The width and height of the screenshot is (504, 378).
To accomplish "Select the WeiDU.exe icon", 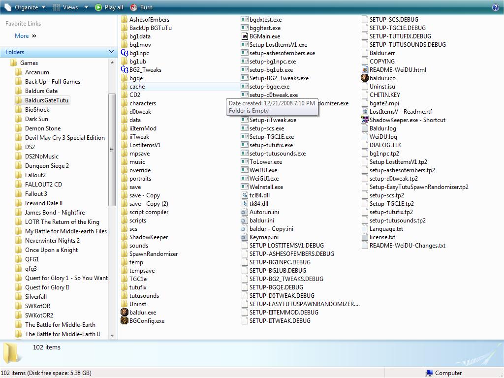I will click(x=245, y=170).
